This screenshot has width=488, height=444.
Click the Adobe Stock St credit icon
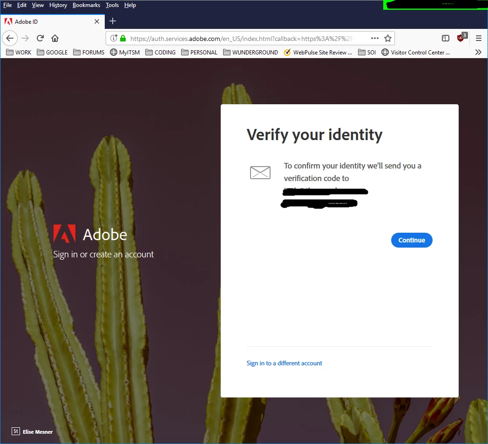pyautogui.click(x=15, y=431)
